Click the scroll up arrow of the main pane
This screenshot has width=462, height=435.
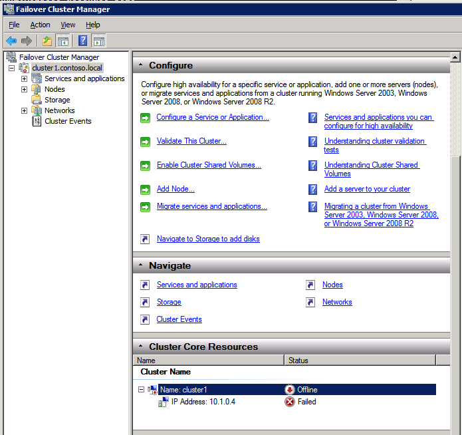click(455, 57)
